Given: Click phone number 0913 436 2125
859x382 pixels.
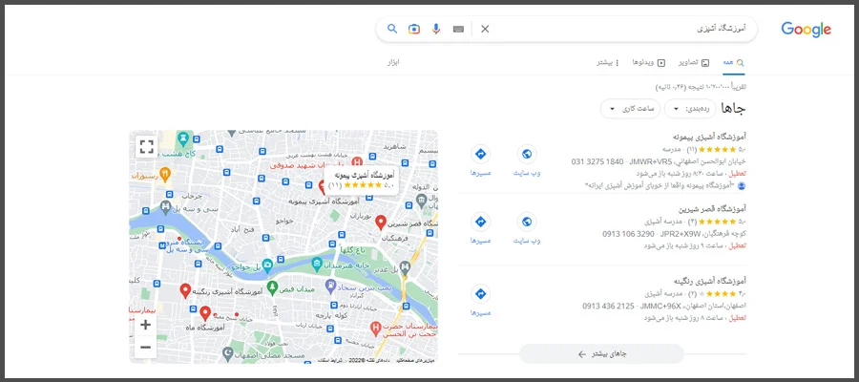Looking at the screenshot, I should click(x=609, y=306).
